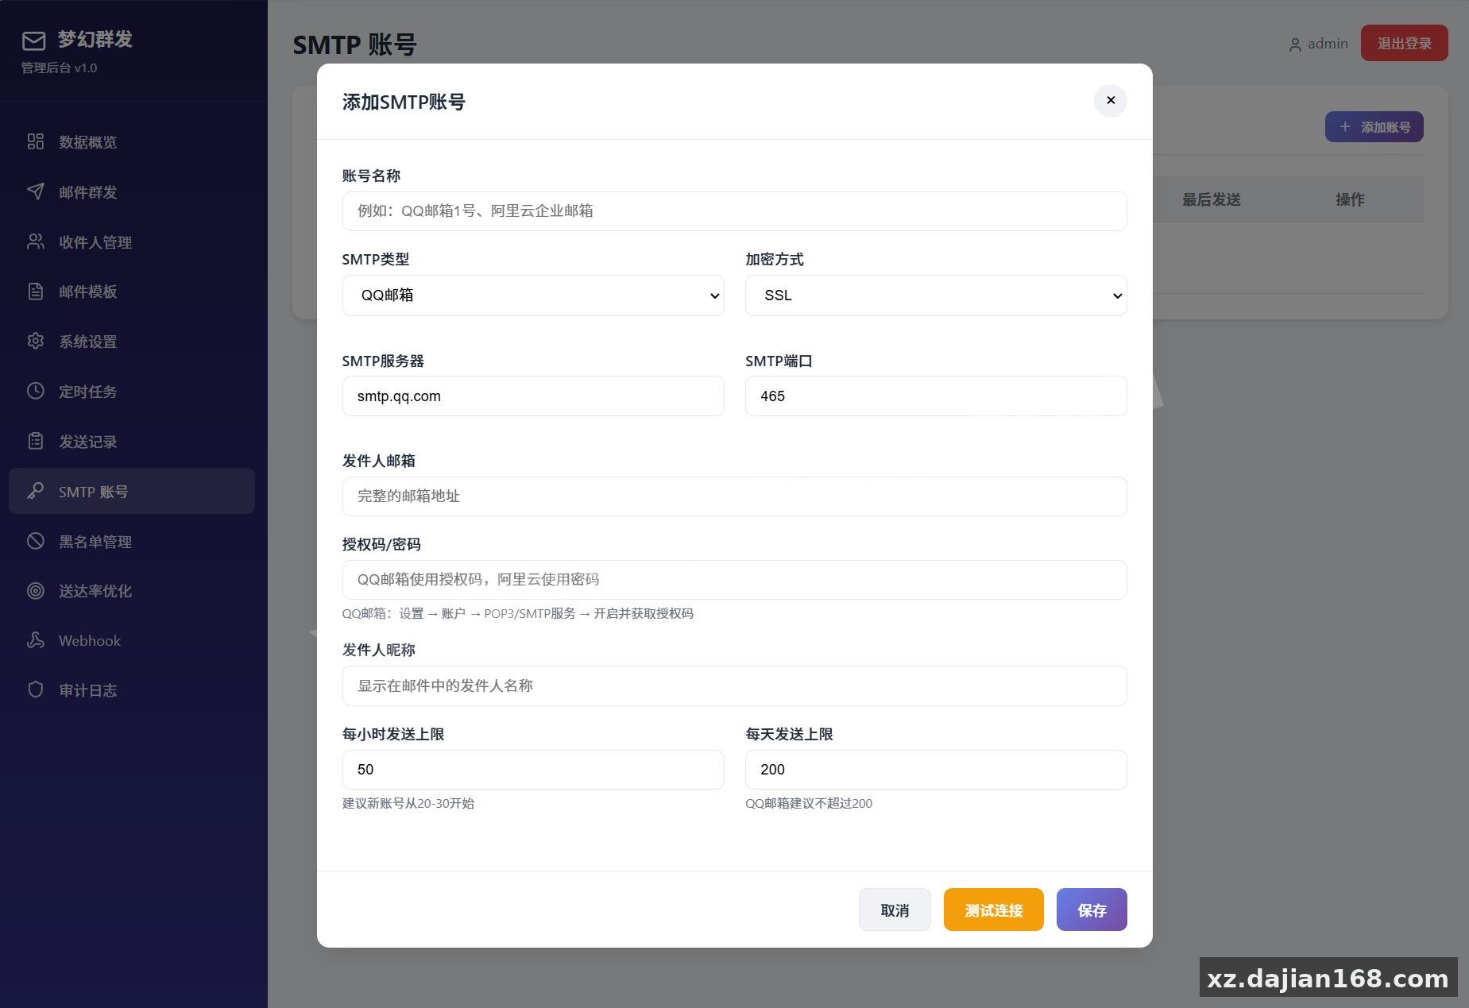Click the key icon beside SMTP 账号

[x=36, y=491]
